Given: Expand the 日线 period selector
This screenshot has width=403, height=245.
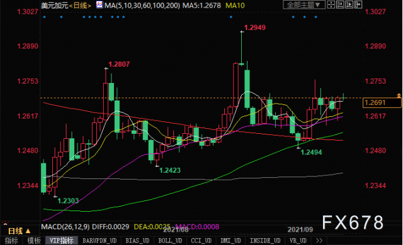Looking at the screenshot, I should coord(20,231).
